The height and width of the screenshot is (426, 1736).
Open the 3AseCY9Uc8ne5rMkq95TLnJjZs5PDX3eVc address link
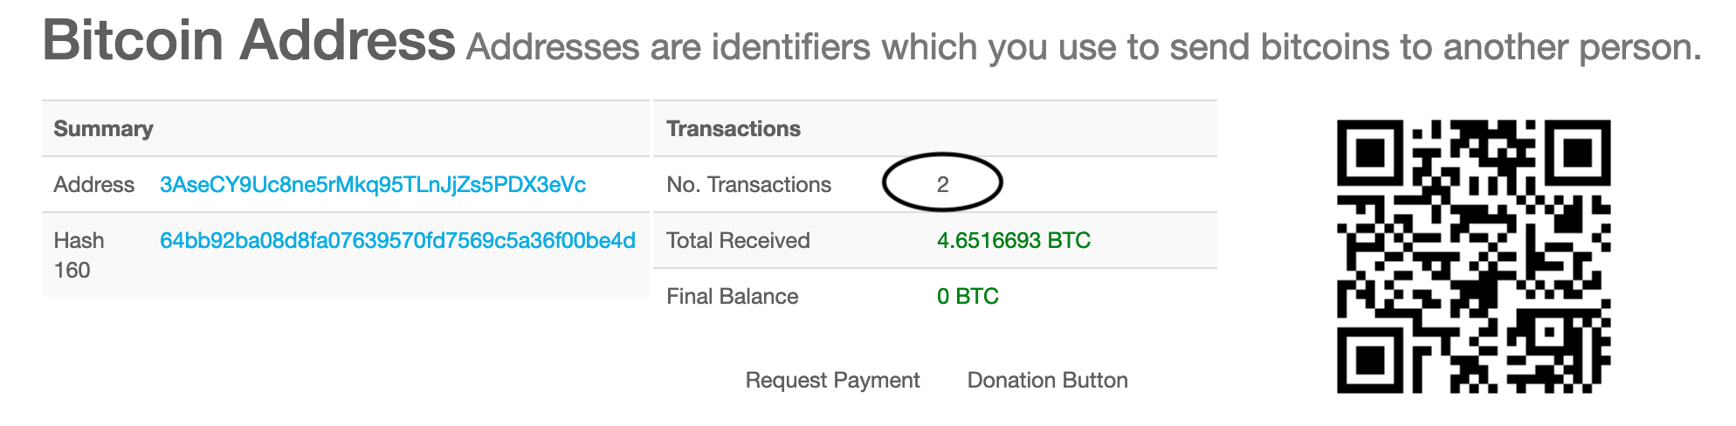click(x=373, y=185)
